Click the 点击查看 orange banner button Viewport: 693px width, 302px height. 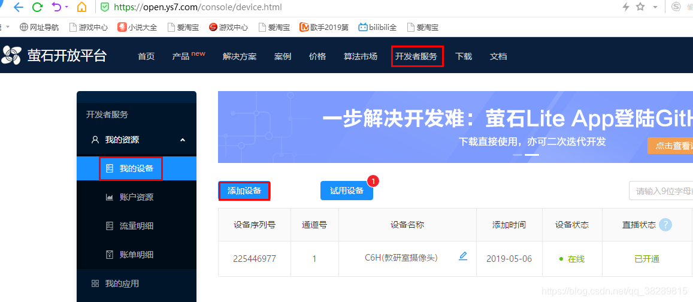coord(670,146)
